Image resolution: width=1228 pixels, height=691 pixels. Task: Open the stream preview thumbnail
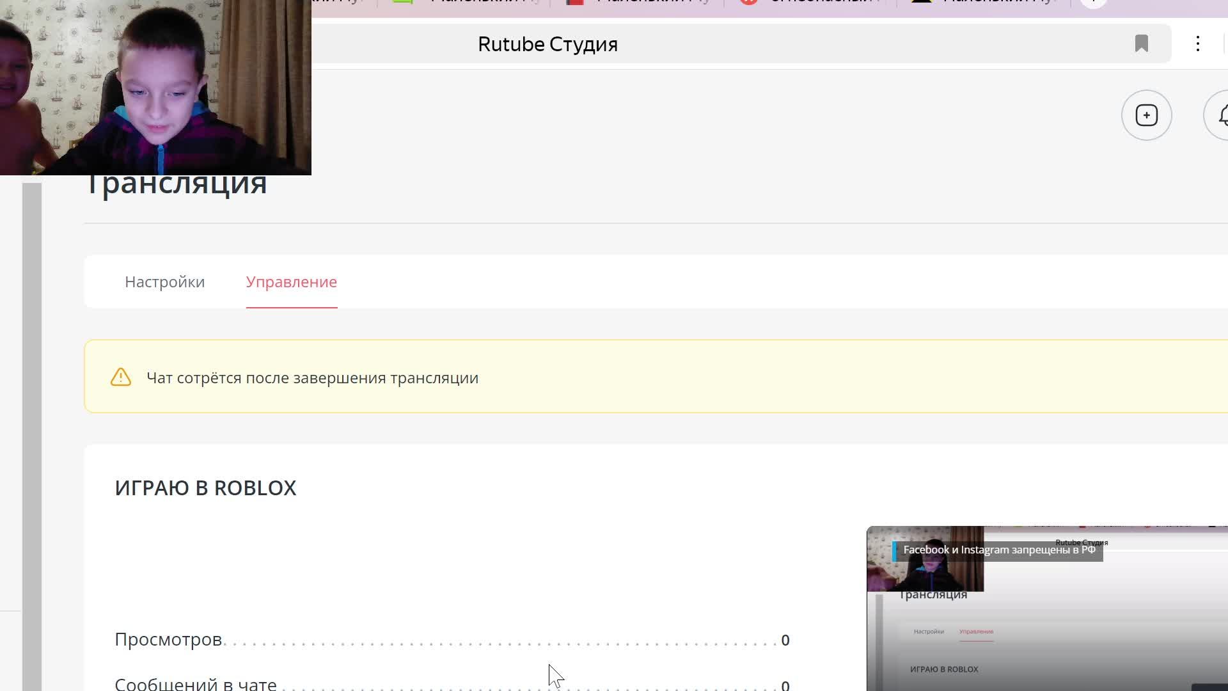point(1048,608)
